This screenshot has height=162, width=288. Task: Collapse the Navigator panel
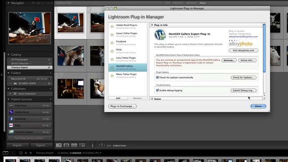(9, 3)
